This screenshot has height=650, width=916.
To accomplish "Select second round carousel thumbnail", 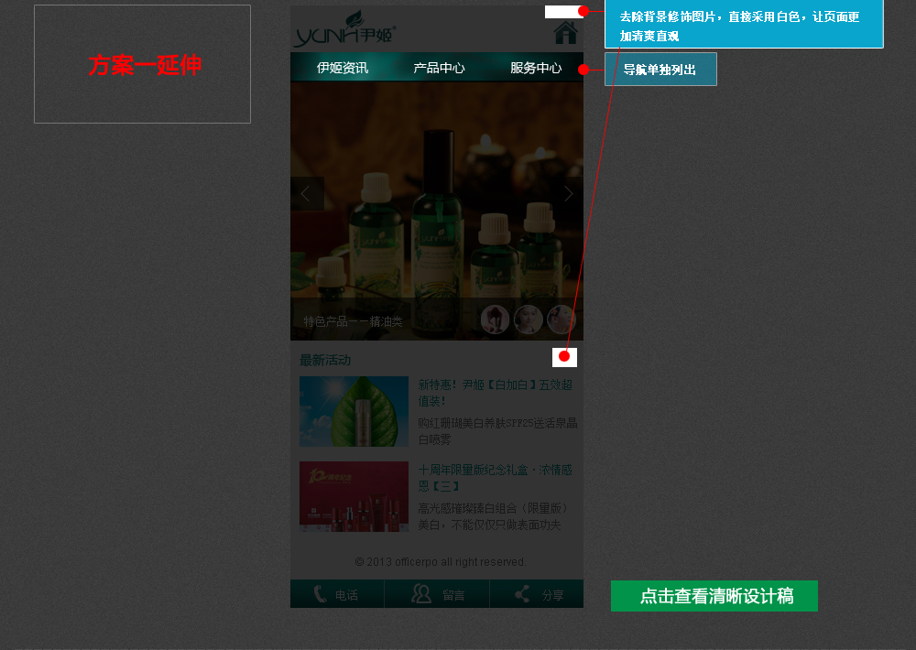I will point(529,320).
